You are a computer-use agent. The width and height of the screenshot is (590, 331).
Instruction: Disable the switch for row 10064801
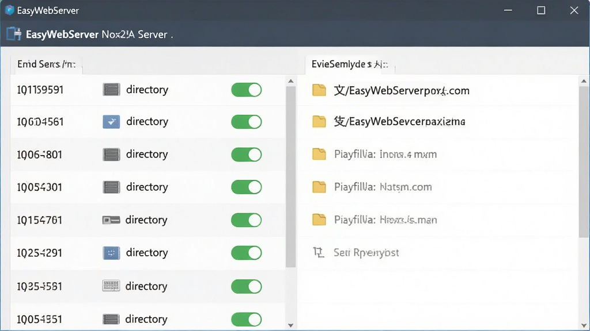247,154
